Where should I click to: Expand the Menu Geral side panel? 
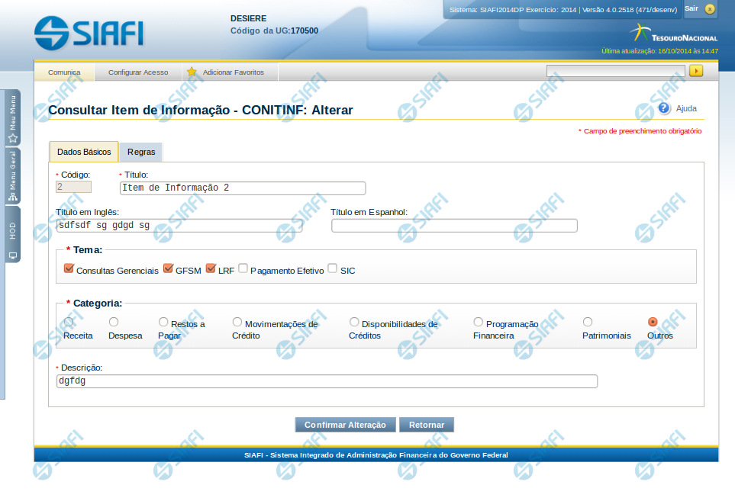pos(13,176)
